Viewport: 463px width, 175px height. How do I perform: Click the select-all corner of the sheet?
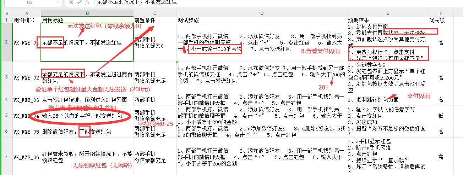point(6,13)
